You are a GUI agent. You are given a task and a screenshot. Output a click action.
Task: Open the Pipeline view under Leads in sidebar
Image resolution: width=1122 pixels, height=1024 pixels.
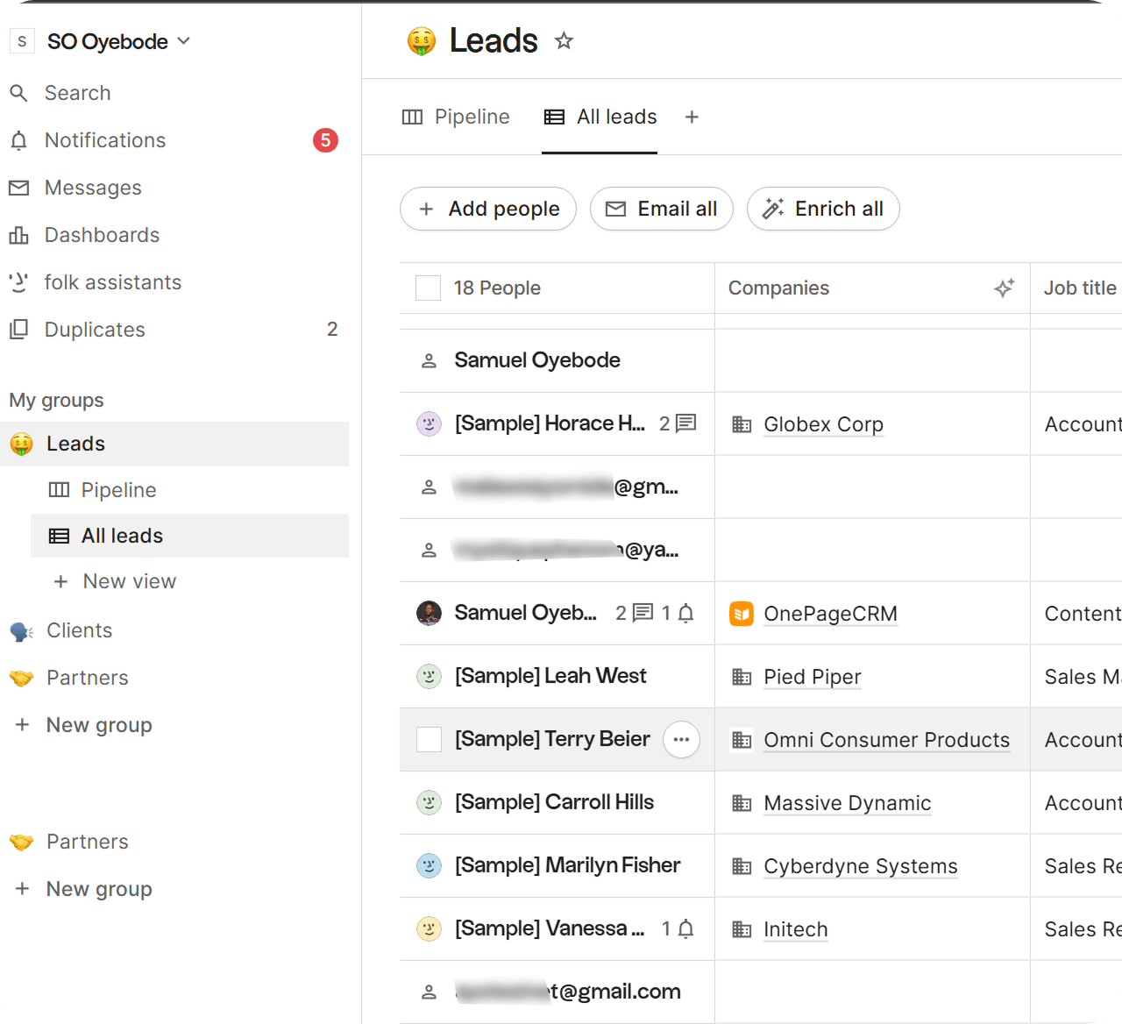118,490
